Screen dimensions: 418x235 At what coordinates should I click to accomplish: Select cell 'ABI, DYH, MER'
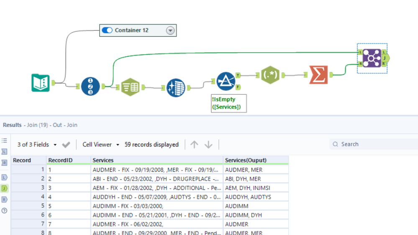256,179
